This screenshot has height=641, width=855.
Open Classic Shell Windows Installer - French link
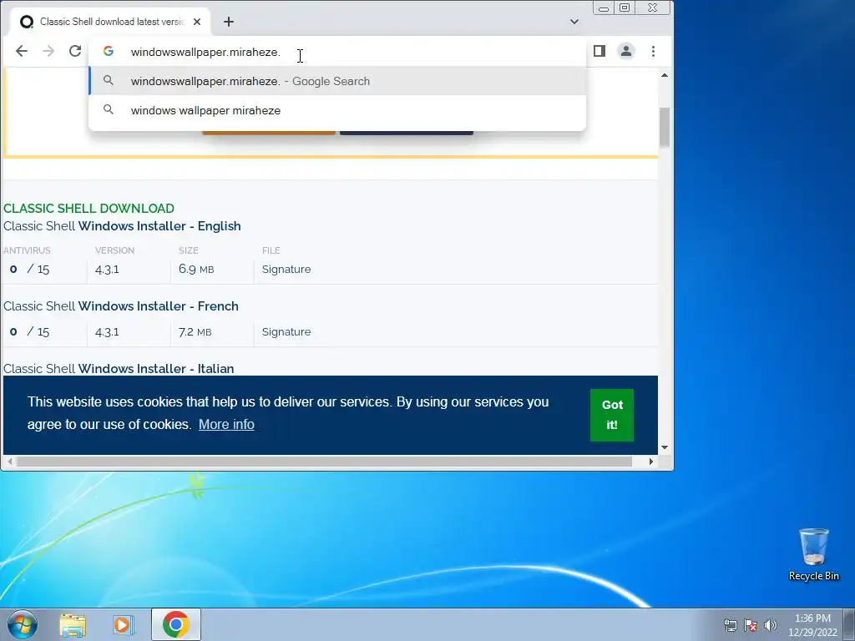(121, 306)
